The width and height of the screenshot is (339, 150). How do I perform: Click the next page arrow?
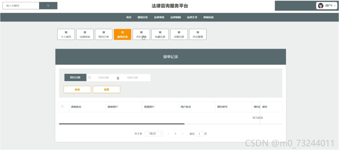[x=183, y=134]
